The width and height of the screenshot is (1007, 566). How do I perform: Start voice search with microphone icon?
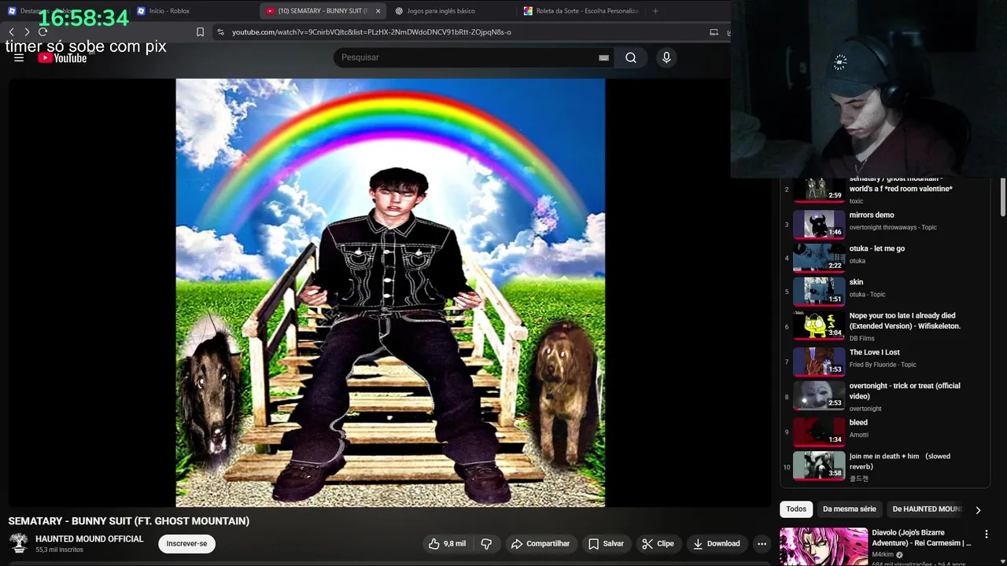click(x=666, y=57)
